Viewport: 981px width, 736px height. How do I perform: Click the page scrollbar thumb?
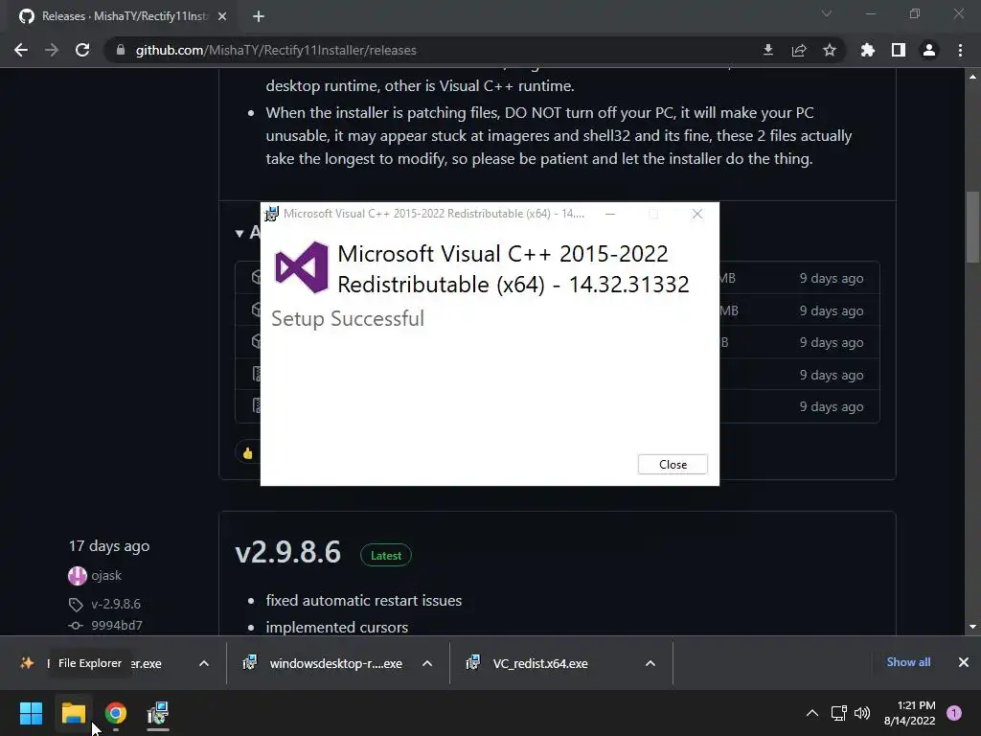click(x=972, y=226)
